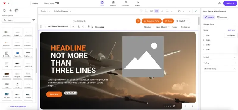The image size is (238, 110).
Task: Click the undo arrow icon
Action: click(184, 11)
